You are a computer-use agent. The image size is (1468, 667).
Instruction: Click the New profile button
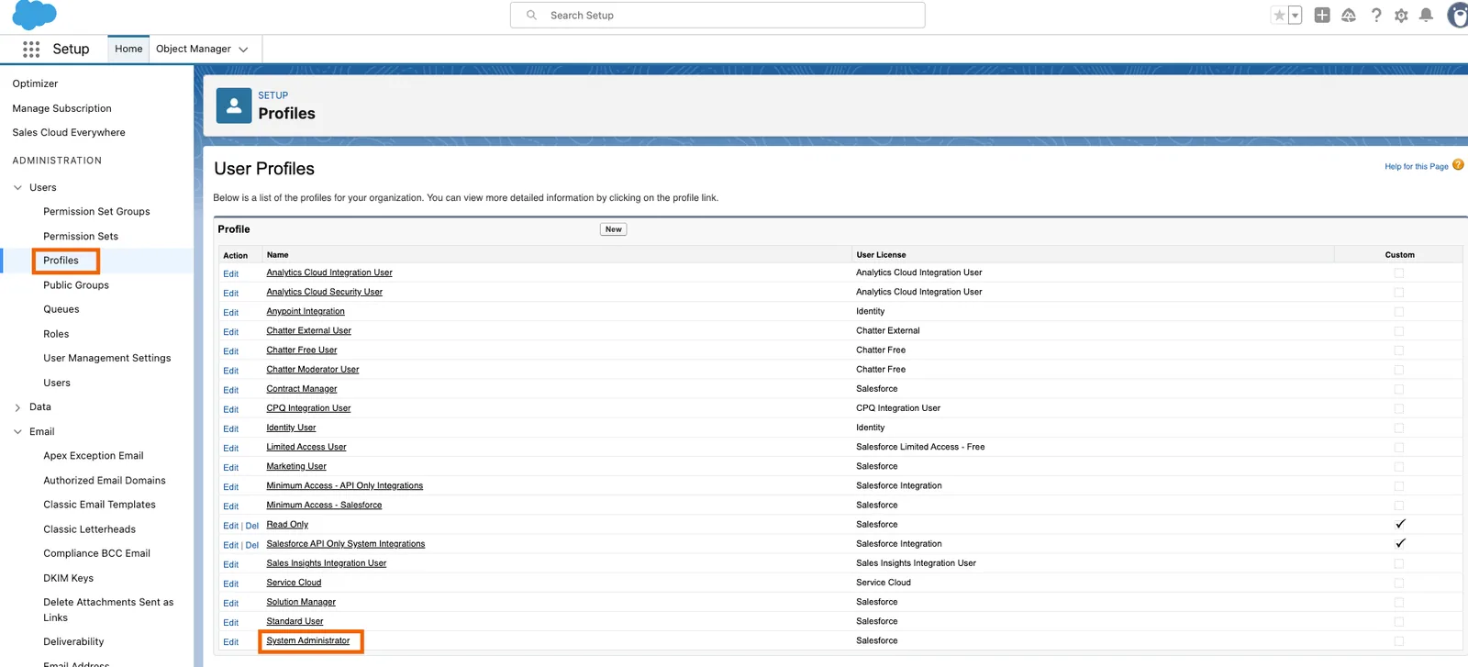point(614,229)
